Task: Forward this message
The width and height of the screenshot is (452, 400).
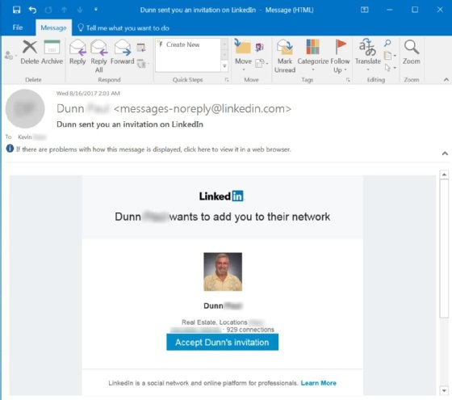Action: click(x=123, y=53)
